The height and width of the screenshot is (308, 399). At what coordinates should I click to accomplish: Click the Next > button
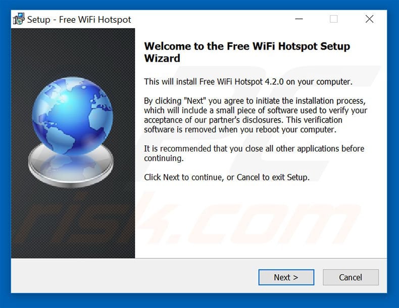tap(286, 277)
